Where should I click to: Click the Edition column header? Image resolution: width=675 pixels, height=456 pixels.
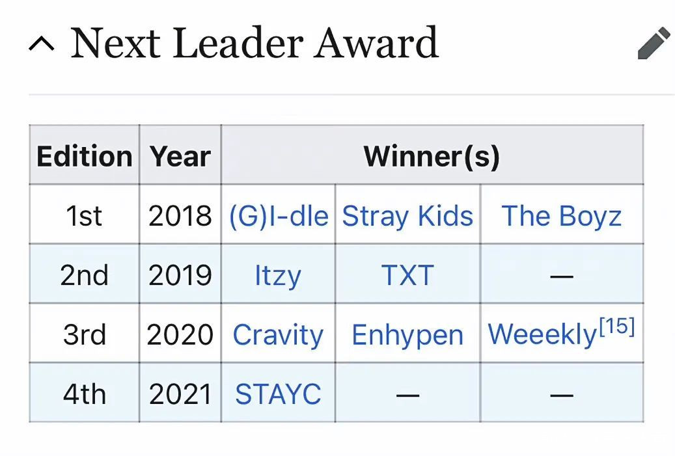84,156
